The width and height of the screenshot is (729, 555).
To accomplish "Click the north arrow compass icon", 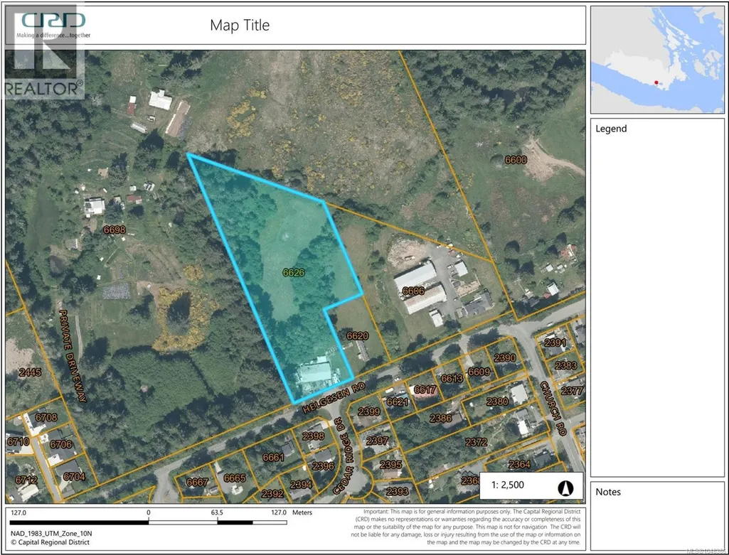I will pyautogui.click(x=566, y=488).
